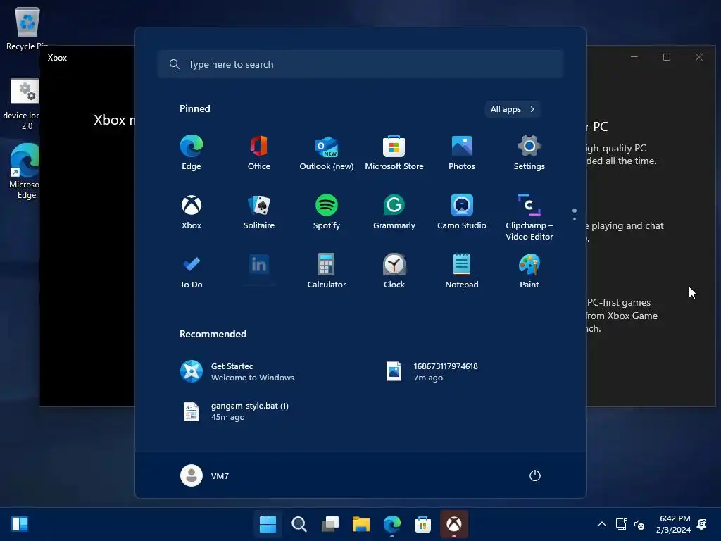The image size is (721, 541).
Task: Launch Office from the pinned apps
Action: pos(259,153)
